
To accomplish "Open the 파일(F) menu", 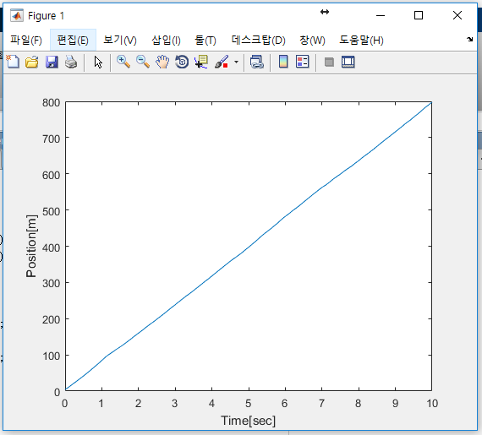I will tap(26, 41).
